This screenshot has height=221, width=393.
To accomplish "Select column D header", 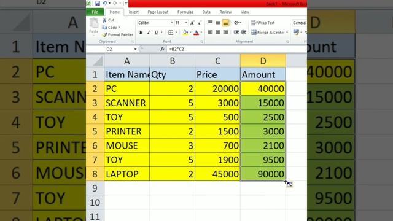I will click(263, 61).
